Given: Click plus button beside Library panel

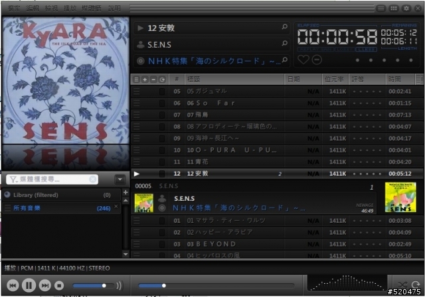Looking at the screenshot, I should point(126,192).
